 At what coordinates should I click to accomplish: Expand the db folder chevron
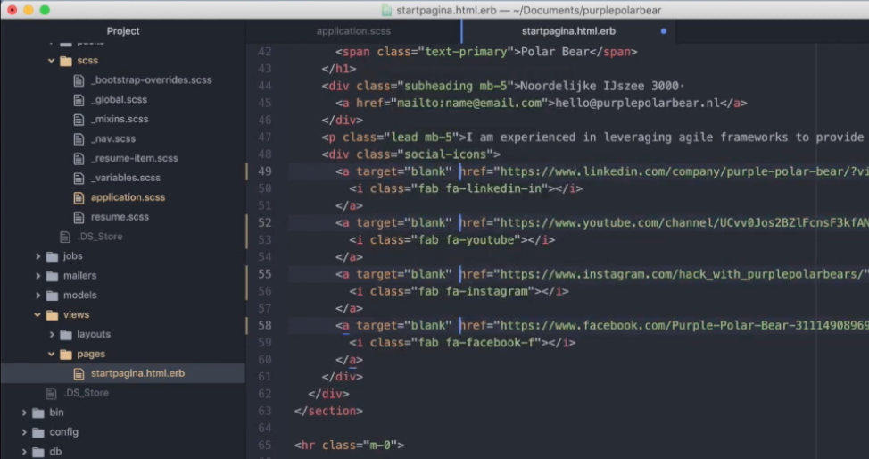coord(24,452)
